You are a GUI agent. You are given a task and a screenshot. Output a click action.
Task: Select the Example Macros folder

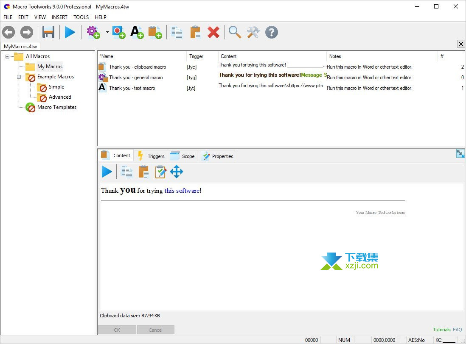[55, 77]
